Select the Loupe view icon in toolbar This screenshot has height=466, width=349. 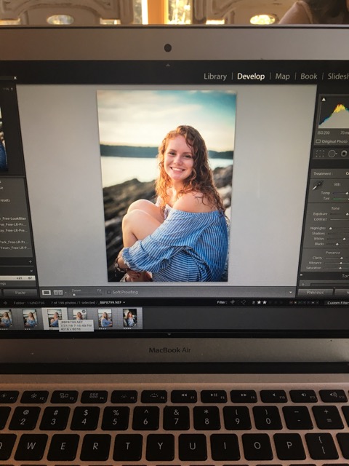tap(47, 293)
